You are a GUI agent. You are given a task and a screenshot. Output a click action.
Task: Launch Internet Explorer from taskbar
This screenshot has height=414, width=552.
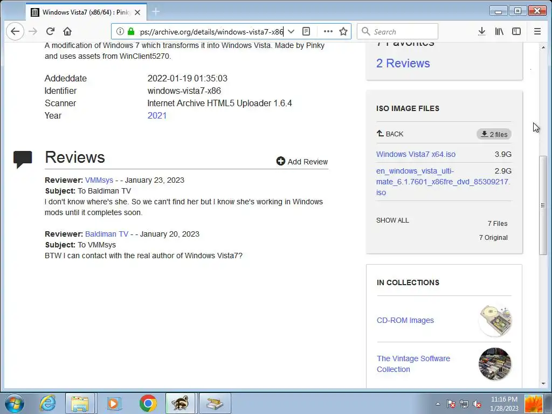pyautogui.click(x=47, y=403)
